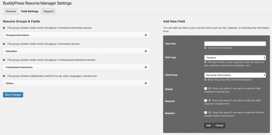Click the Cancel button
272x135 pixels.
[219, 125]
